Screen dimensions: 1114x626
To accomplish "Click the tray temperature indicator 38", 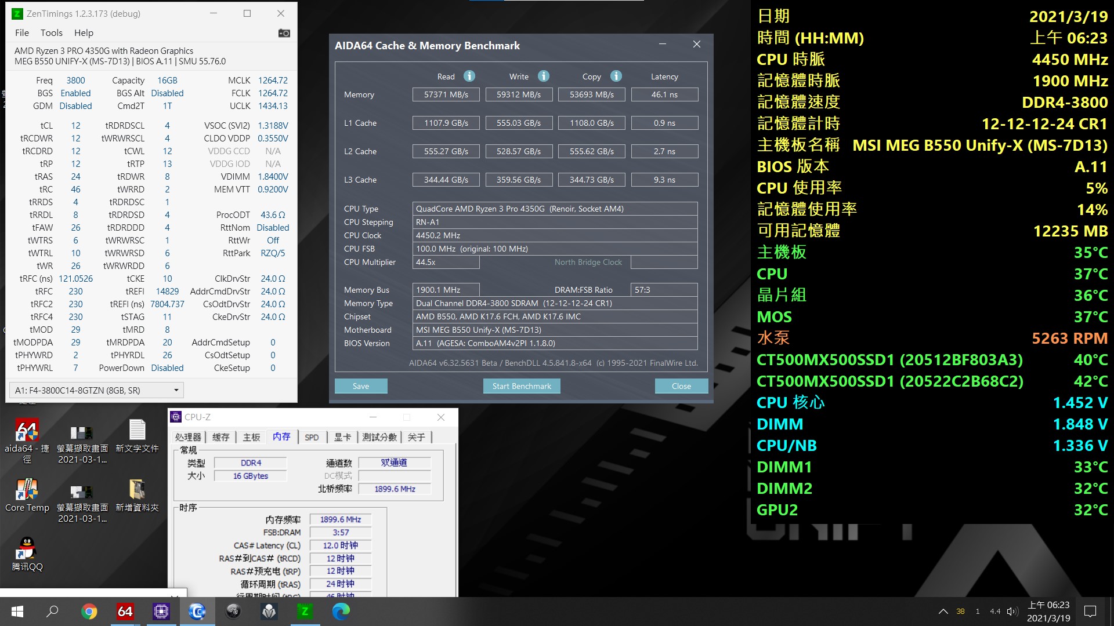I will pos(960,612).
